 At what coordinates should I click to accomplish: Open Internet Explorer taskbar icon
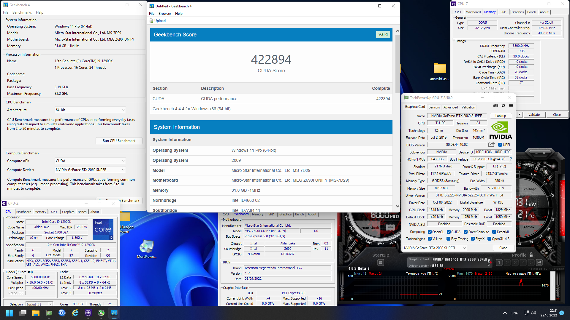pyautogui.click(x=75, y=313)
